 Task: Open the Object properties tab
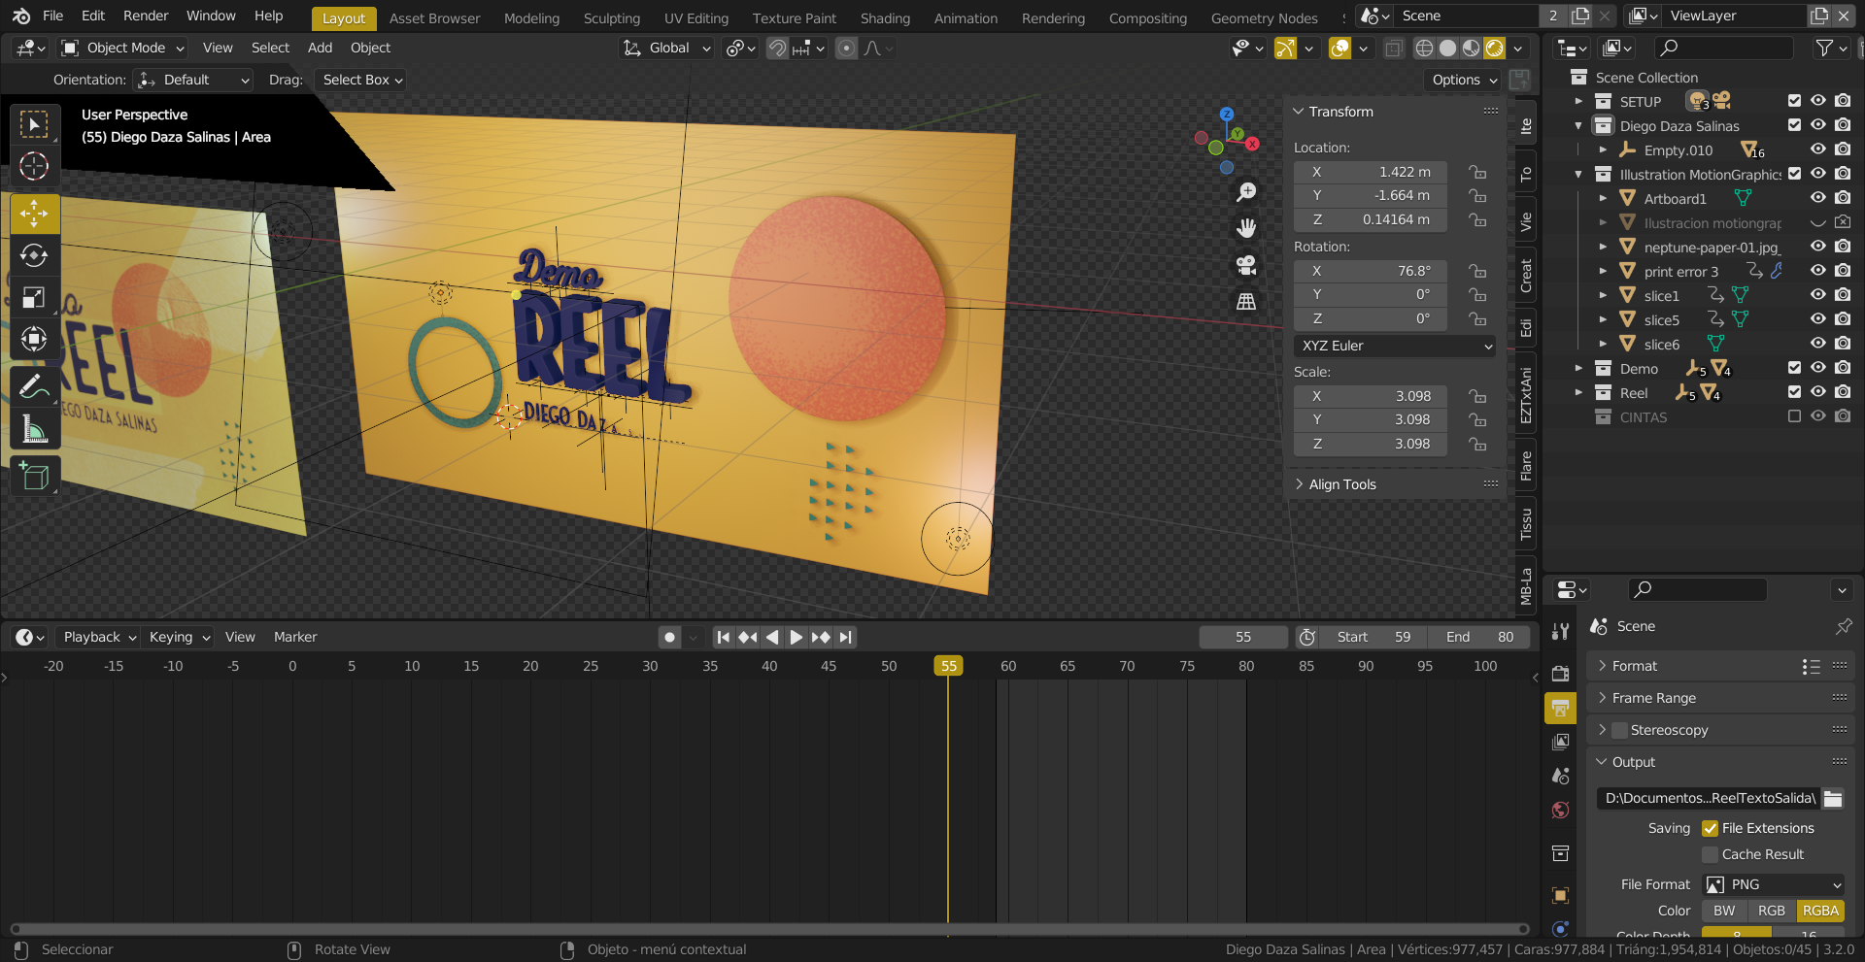coord(1561,895)
